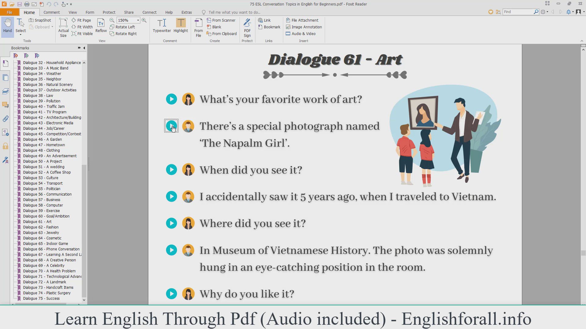Expand Bookmarks panel options arrows

(x=79, y=48)
